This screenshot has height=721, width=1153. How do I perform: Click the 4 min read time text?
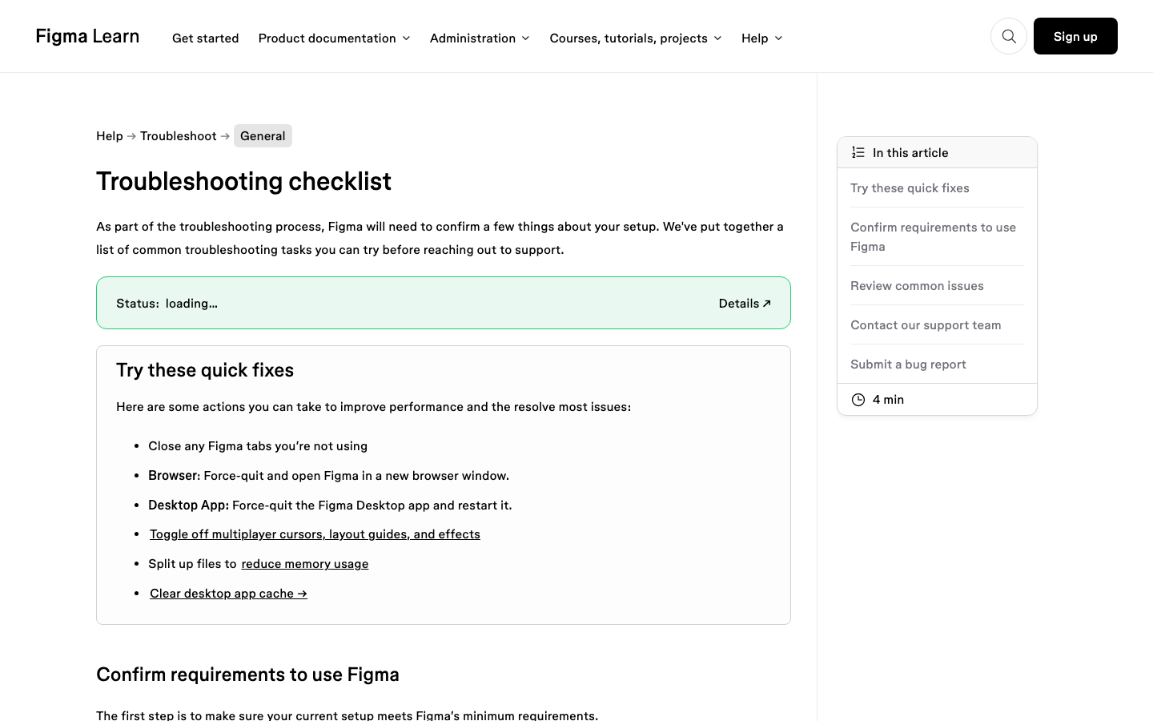coord(888,400)
